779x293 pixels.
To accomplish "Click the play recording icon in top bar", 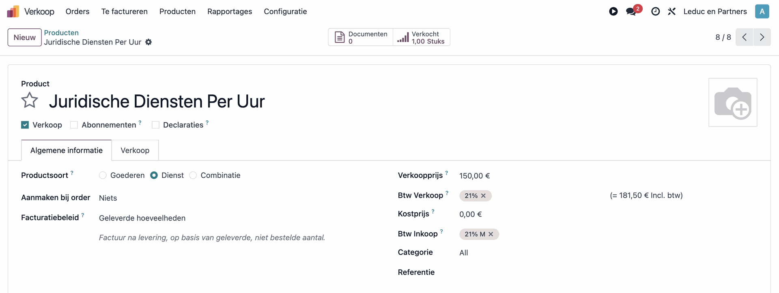I will 613,11.
